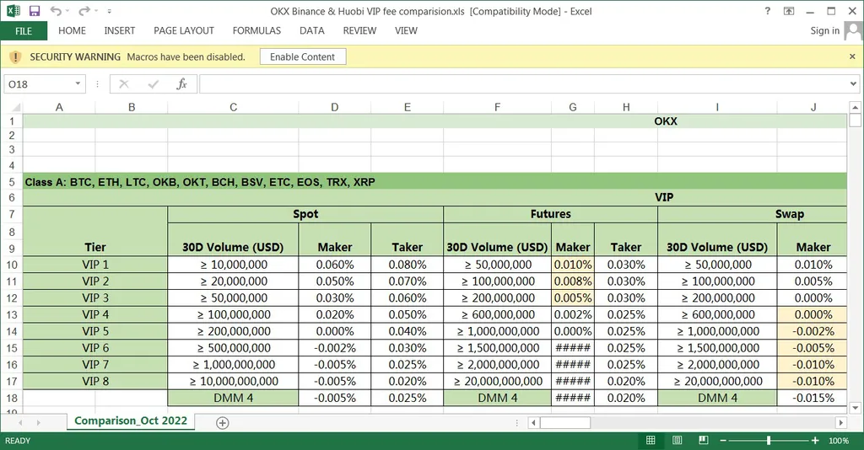The height and width of the screenshot is (450, 864).
Task: Click the horizontal scrollbar thumb
Action: [x=565, y=422]
